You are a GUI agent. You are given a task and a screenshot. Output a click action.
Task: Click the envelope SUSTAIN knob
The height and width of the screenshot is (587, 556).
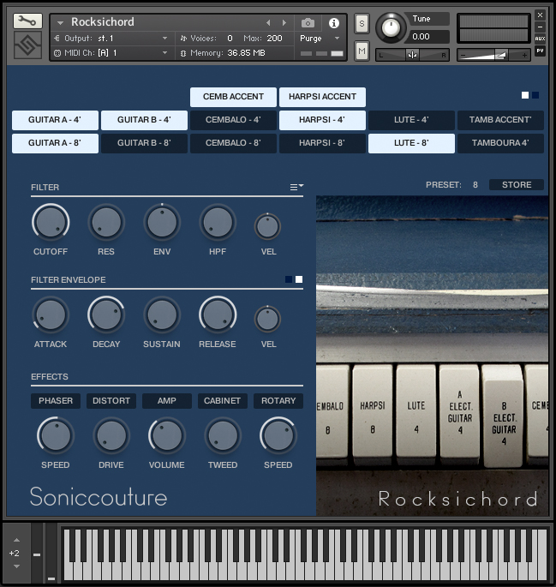162,314
